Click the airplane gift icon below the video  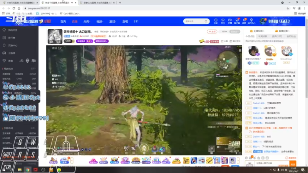pos(201,160)
